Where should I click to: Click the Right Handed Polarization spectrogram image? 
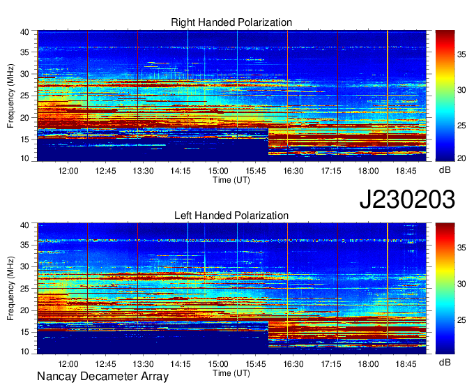tap(231, 96)
